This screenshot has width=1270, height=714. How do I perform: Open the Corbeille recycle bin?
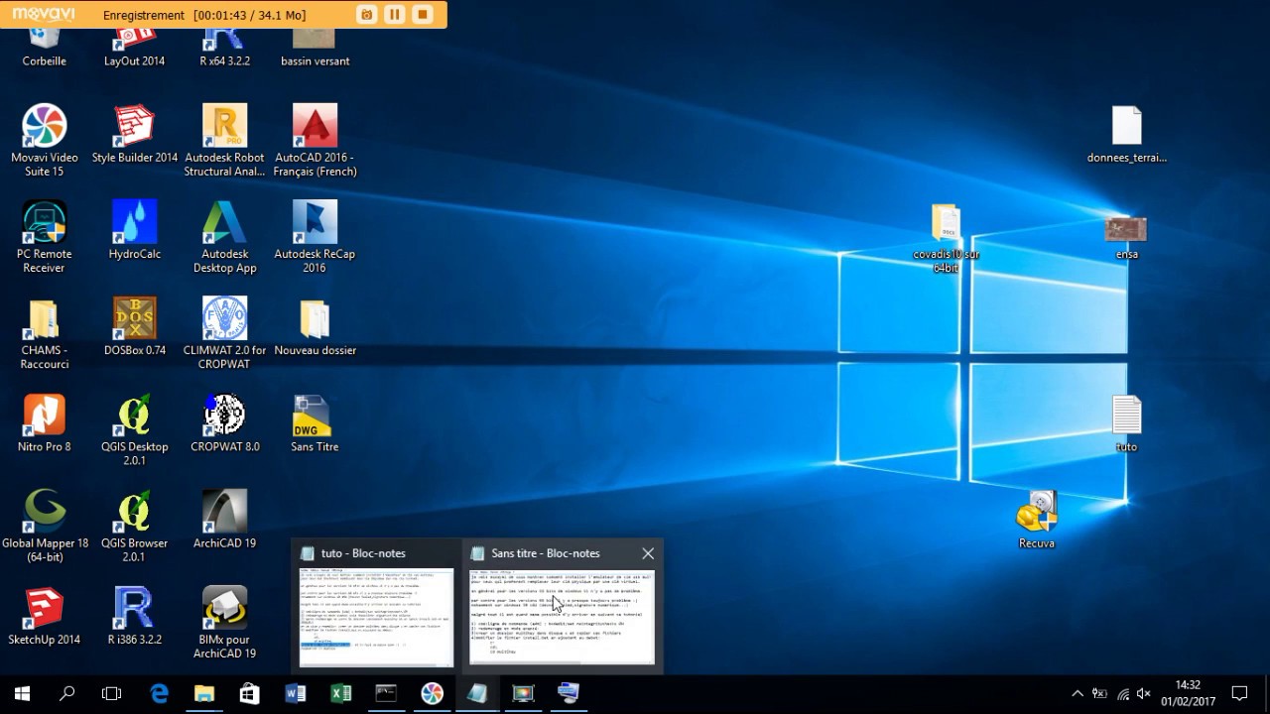click(x=45, y=48)
